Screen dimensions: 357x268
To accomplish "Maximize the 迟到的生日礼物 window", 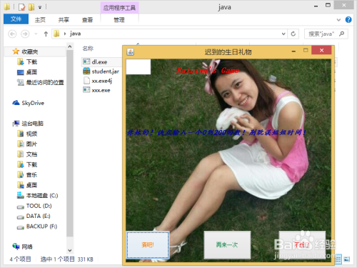I will (x=306, y=50).
